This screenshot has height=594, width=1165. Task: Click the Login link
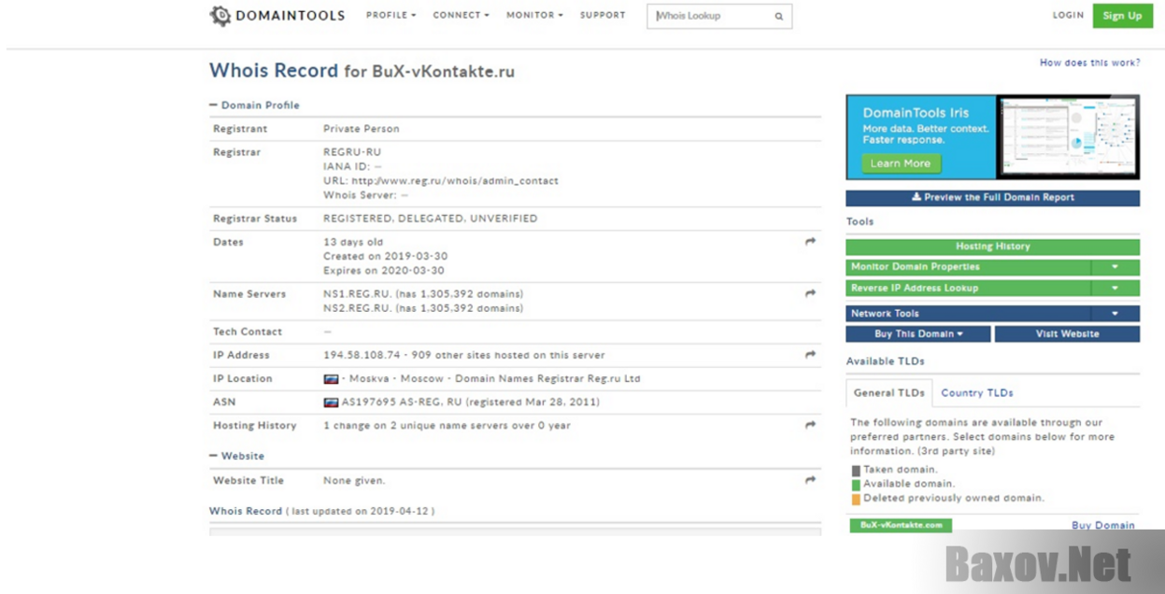1068,15
